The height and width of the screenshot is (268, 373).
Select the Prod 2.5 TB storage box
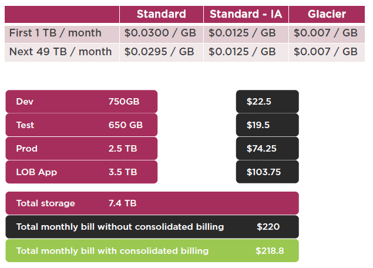(x=82, y=148)
